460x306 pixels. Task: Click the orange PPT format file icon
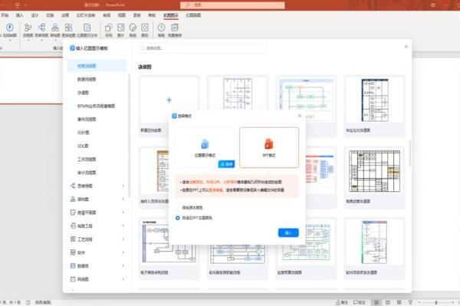[x=269, y=144]
